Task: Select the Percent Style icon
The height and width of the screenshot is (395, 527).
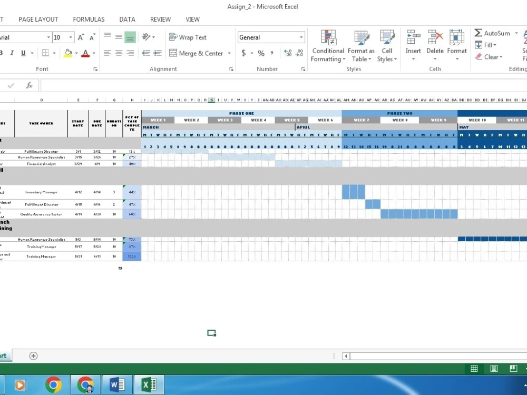Action: pos(260,53)
